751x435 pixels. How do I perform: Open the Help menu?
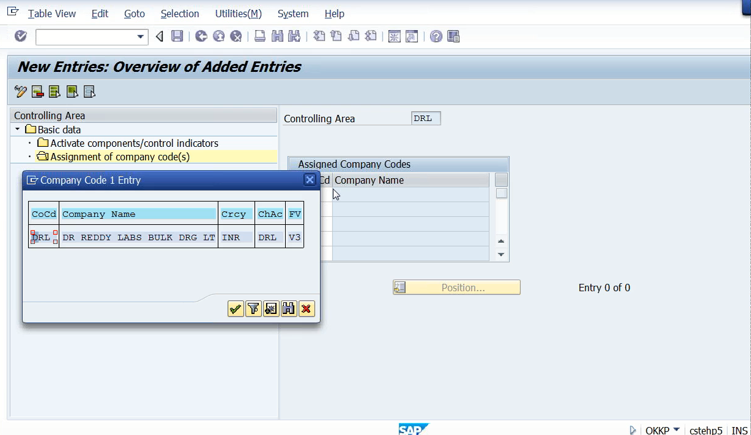click(334, 14)
